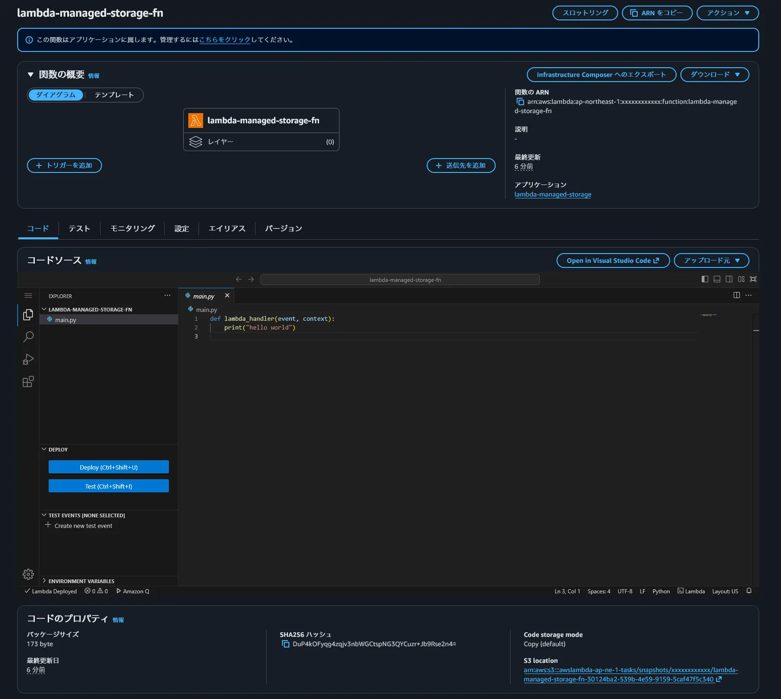Click the Deploy (Ctrl+Shift+U) button
Image resolution: width=781 pixels, height=699 pixels.
click(109, 467)
